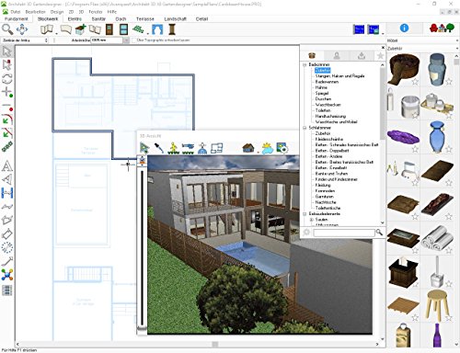Choose the window tool in toolbar
Viewport: 460px width, 353px height.
(123, 29)
